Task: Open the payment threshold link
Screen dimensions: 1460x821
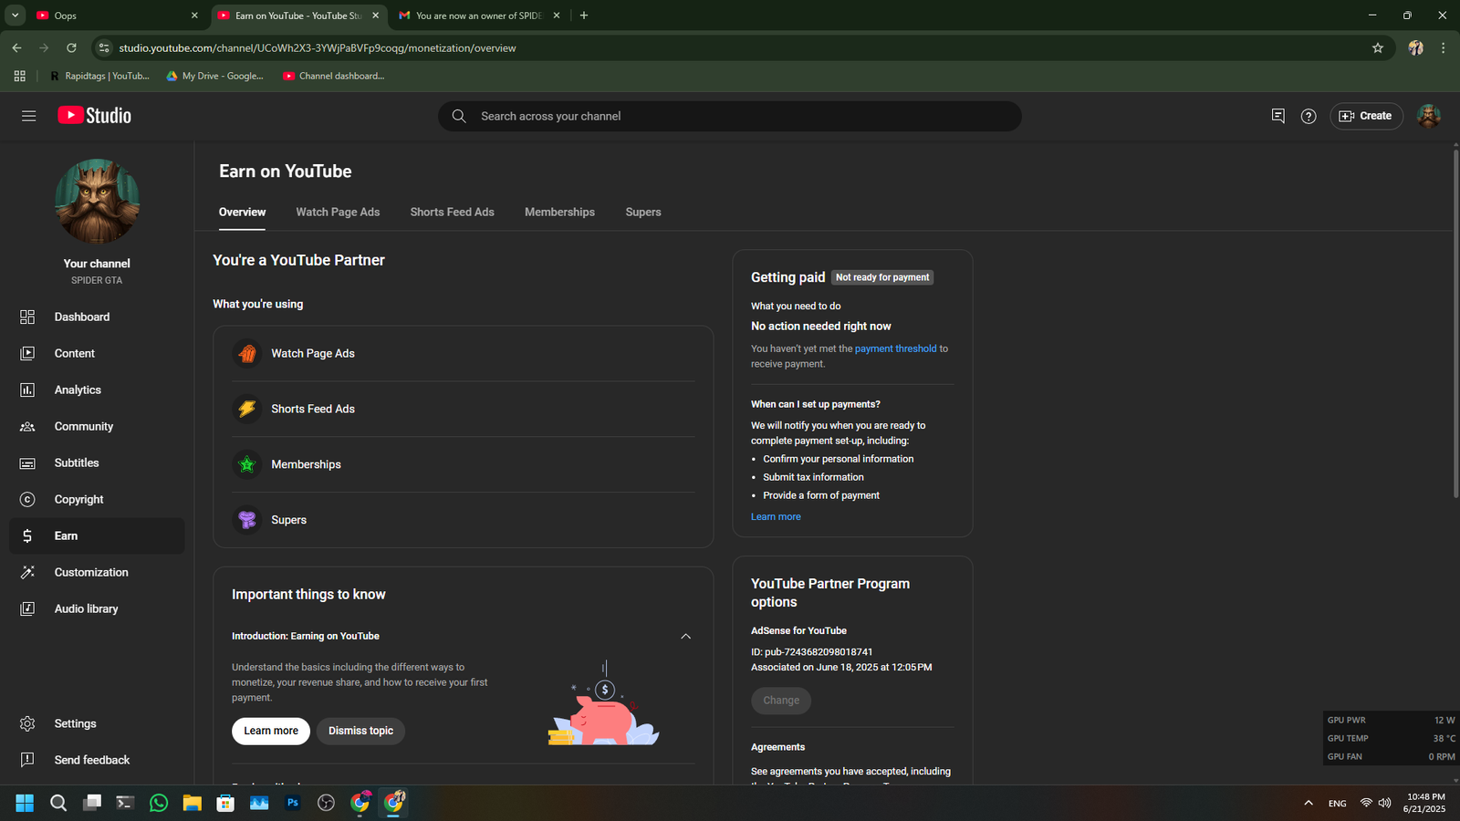Action: tap(895, 348)
